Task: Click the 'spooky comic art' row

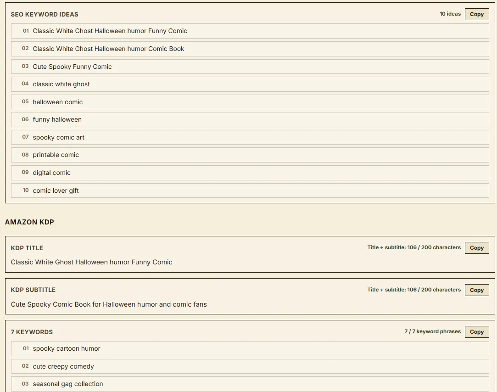Action: (250, 137)
